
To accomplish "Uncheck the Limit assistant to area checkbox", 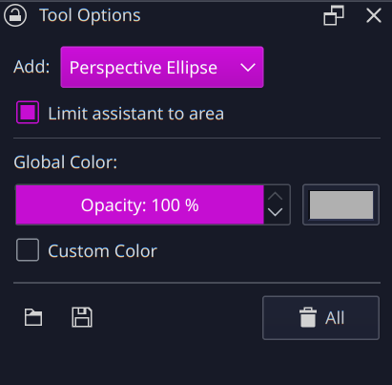I will pos(28,113).
